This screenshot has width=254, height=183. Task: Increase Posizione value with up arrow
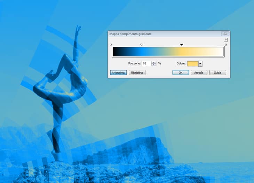(154, 62)
